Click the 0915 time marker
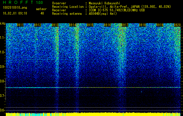 pyautogui.click(x=90, y=25)
